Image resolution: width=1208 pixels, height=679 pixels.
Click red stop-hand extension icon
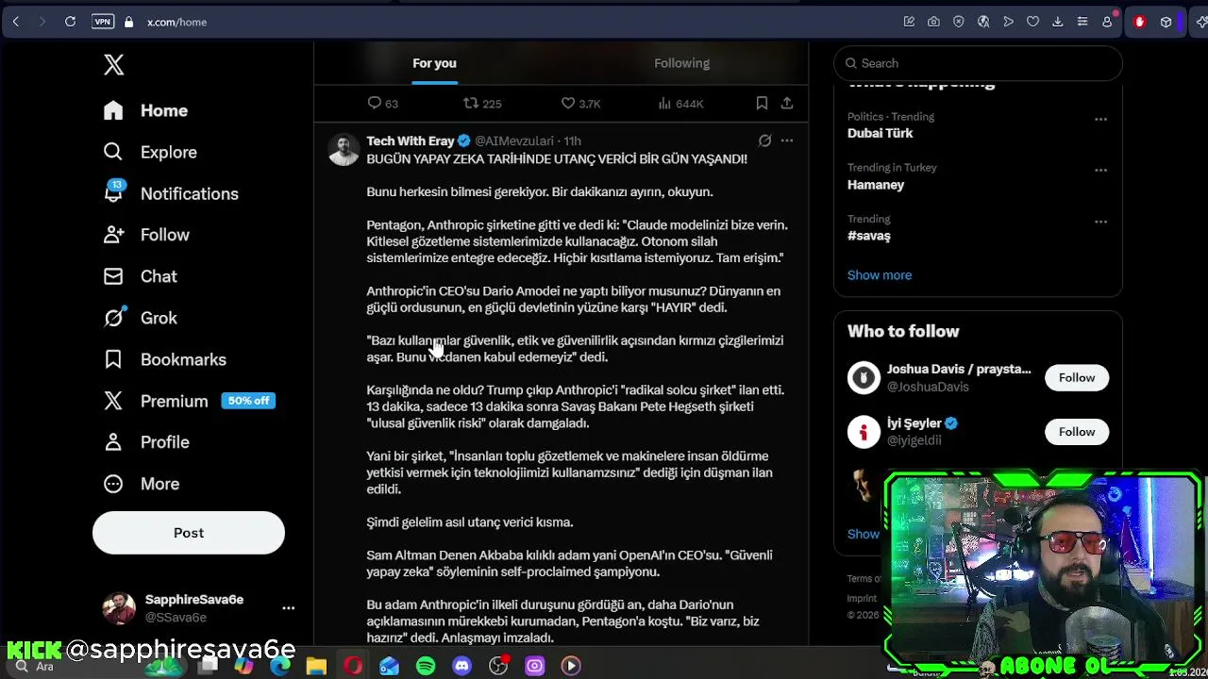pos(1139,22)
